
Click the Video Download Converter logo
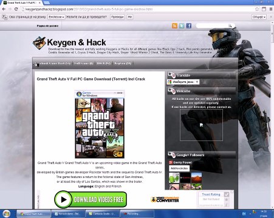pos(165,199)
